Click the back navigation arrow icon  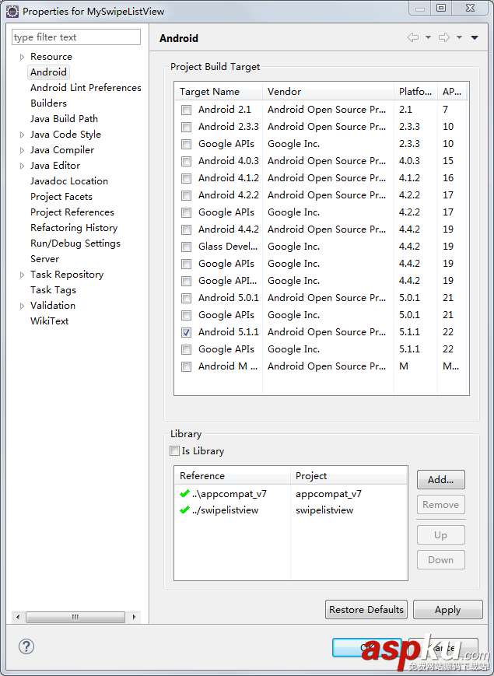coord(412,37)
